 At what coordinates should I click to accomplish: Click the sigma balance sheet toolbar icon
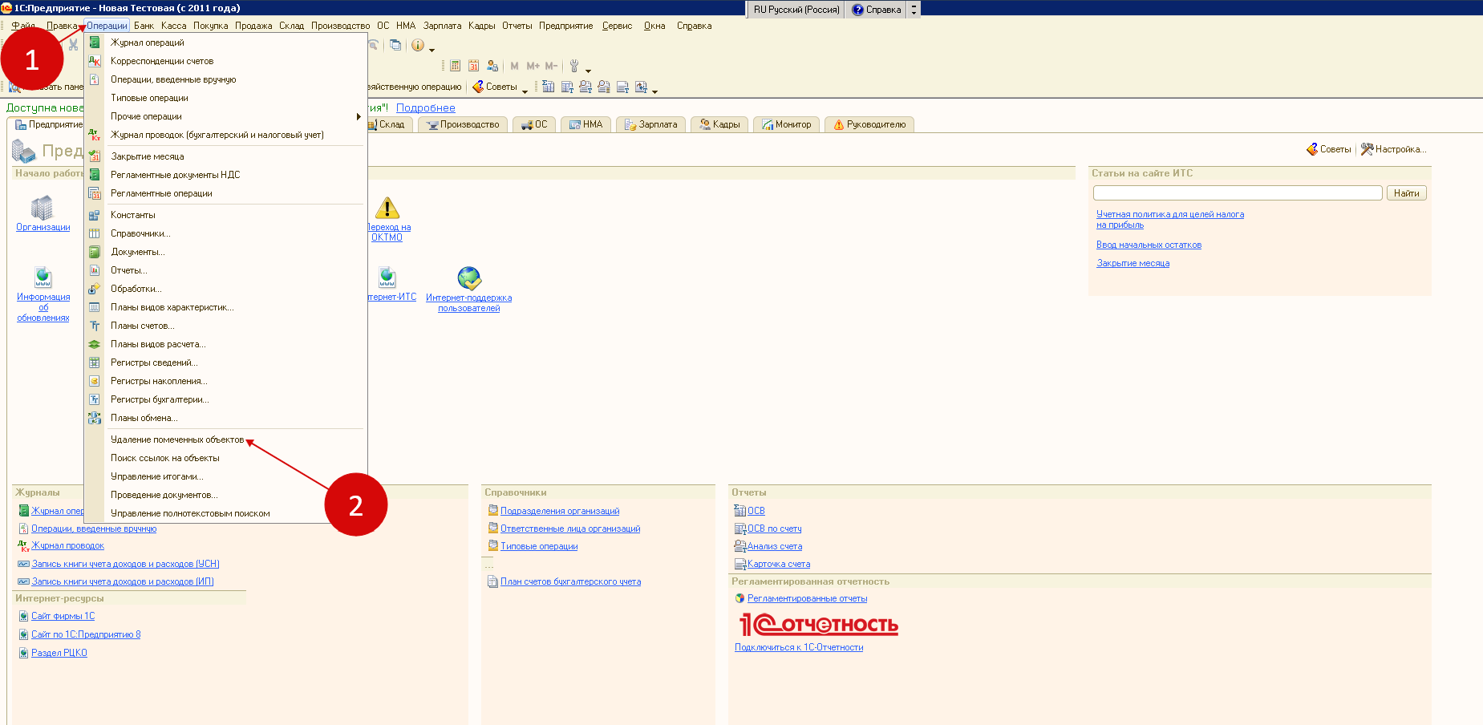click(x=549, y=87)
